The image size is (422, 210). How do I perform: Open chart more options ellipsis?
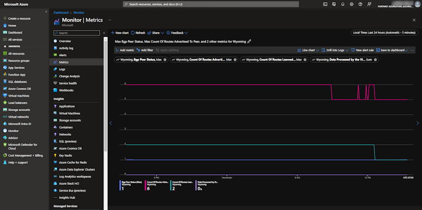(x=413, y=50)
